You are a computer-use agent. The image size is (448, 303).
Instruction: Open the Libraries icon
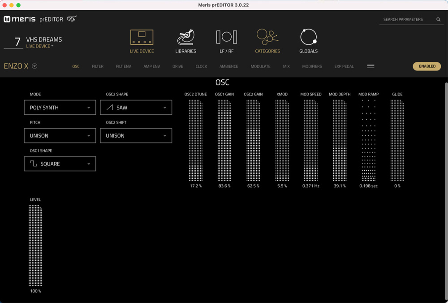185,38
